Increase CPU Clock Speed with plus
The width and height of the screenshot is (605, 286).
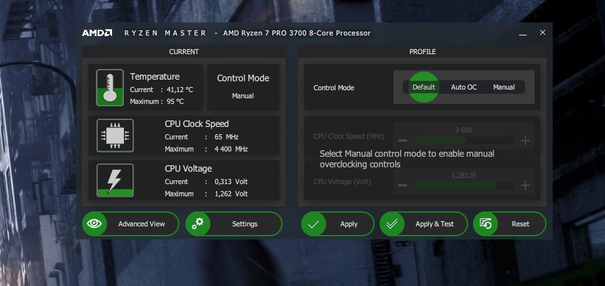525,141
